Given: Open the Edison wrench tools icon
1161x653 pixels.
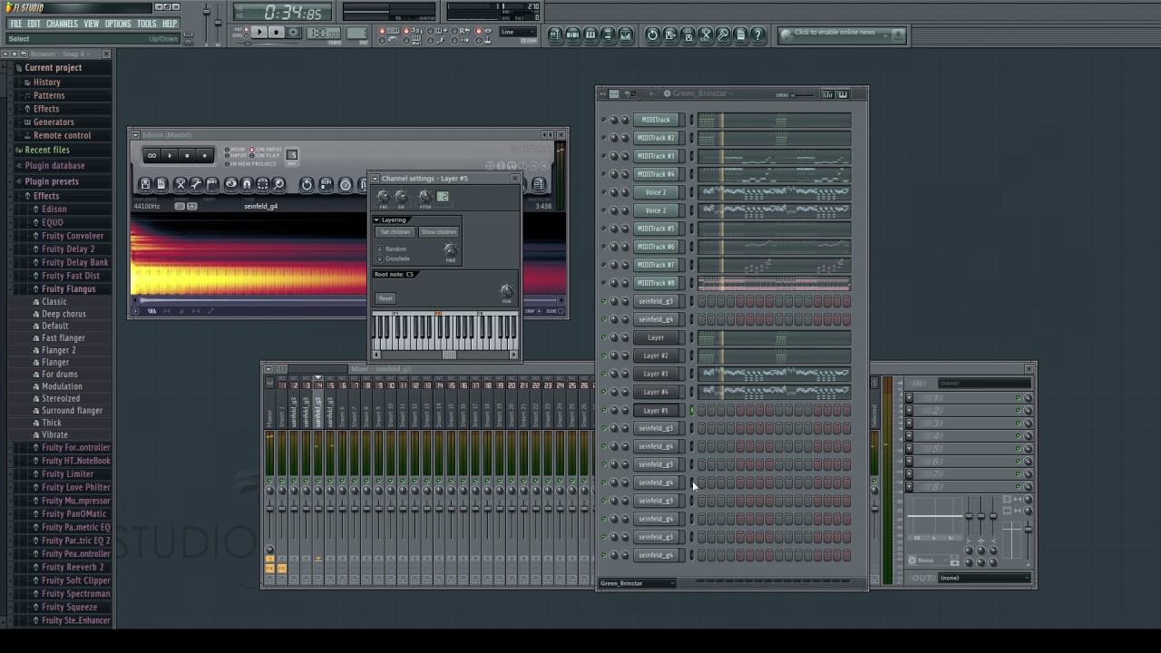Looking at the screenshot, I should tap(196, 184).
